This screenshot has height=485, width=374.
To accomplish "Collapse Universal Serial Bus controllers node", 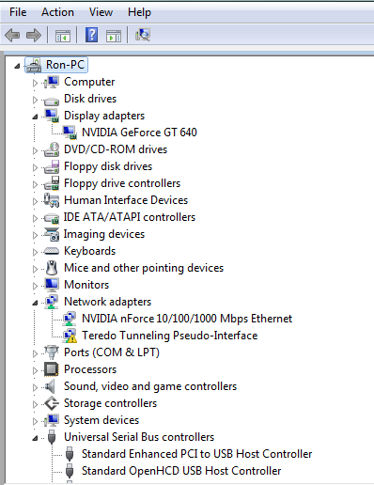I will pos(35,438).
